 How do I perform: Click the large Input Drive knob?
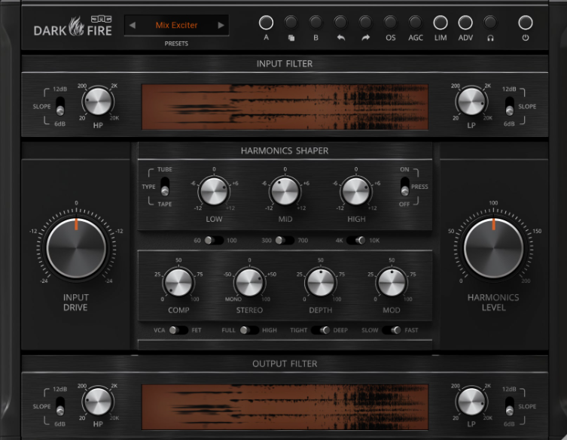[76, 248]
